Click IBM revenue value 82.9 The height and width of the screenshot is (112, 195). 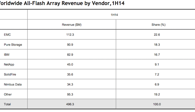tap(70, 55)
